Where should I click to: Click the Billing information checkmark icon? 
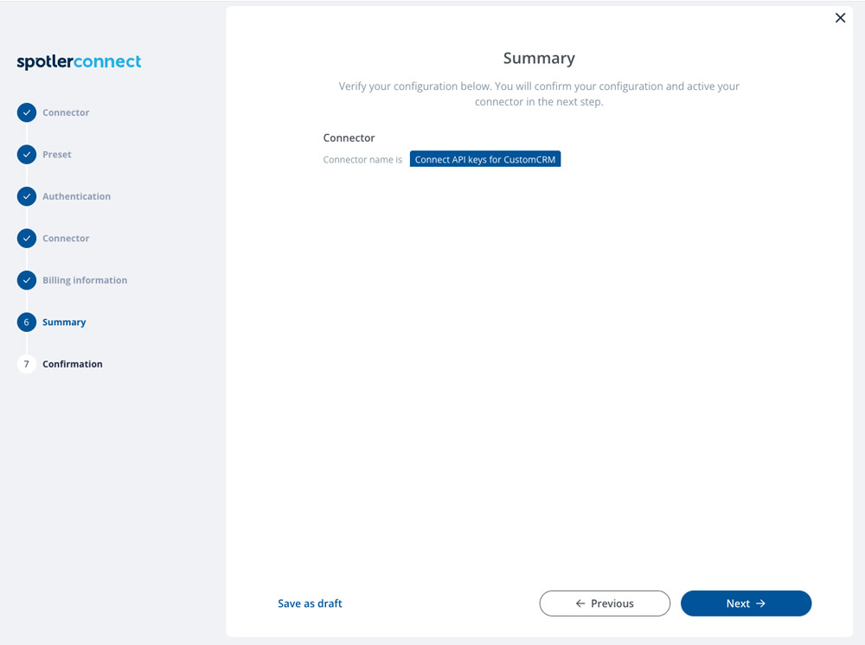tap(27, 280)
